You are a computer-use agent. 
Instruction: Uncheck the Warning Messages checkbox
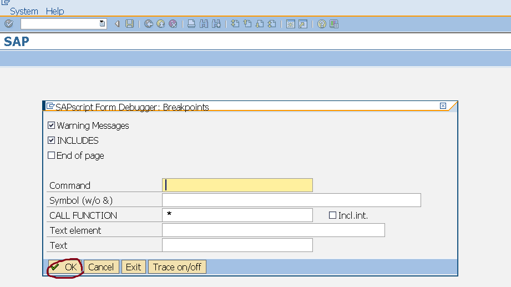click(51, 125)
